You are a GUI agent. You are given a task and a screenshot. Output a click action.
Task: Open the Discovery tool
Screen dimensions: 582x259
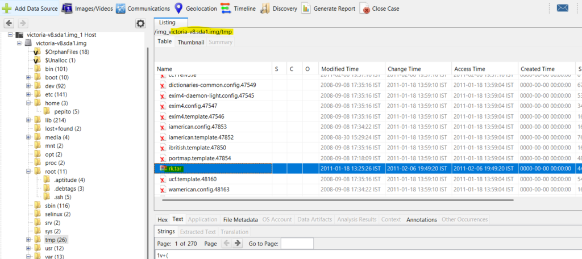pyautogui.click(x=278, y=8)
